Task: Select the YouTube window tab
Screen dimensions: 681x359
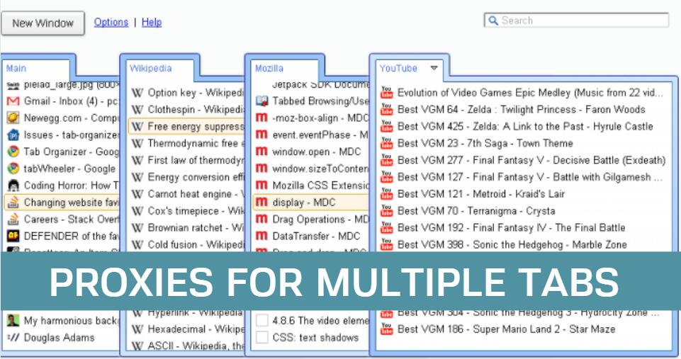Action: click(398, 68)
